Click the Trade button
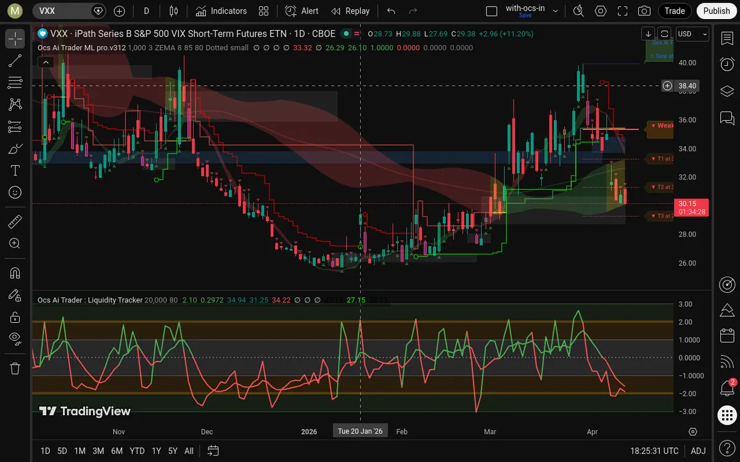 [675, 11]
